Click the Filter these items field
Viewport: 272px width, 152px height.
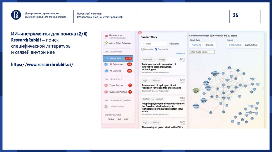[202, 52]
